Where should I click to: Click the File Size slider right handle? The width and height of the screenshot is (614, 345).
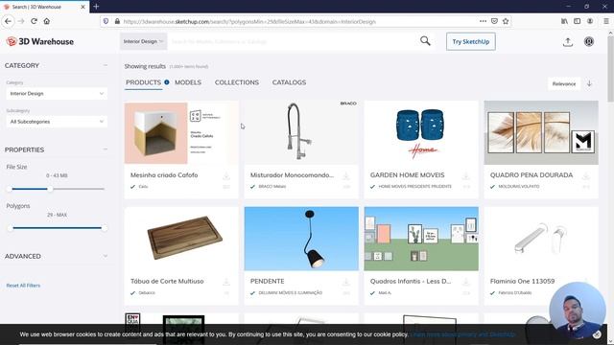[50, 189]
